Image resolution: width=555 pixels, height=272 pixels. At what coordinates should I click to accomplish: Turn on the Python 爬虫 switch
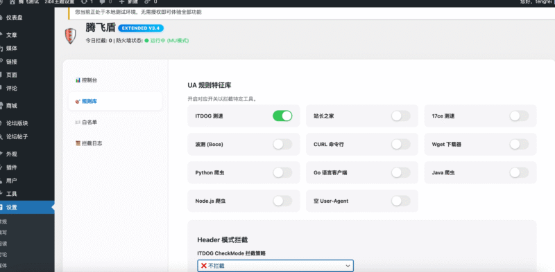(x=282, y=172)
